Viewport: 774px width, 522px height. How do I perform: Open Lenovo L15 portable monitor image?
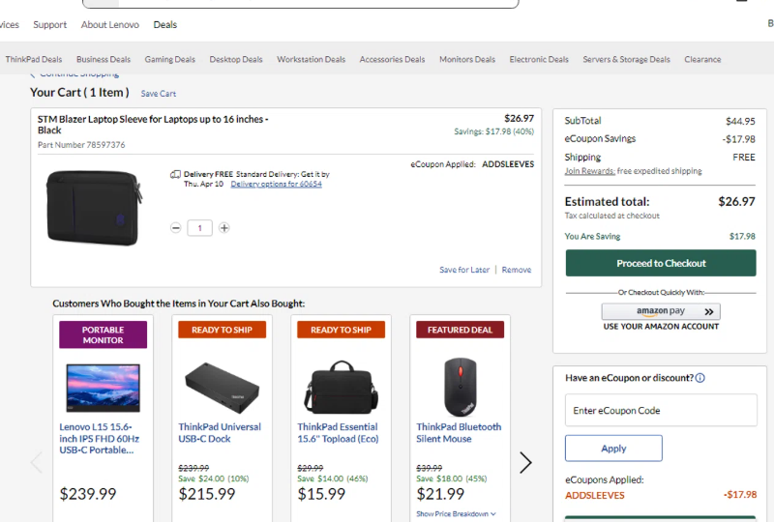pyautogui.click(x=104, y=388)
